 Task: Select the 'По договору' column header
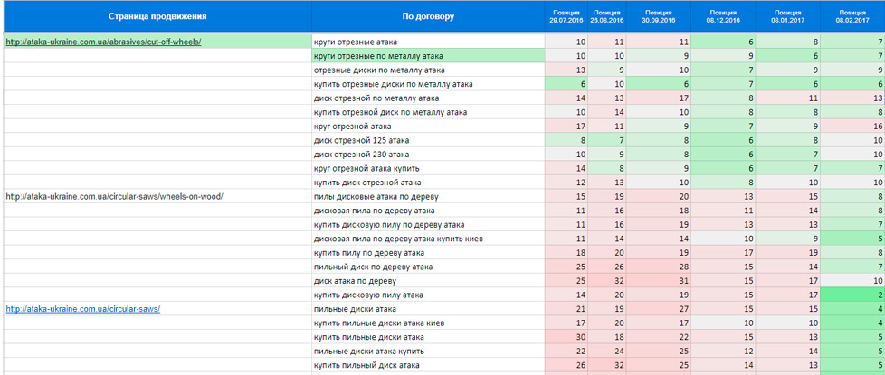coord(428,16)
